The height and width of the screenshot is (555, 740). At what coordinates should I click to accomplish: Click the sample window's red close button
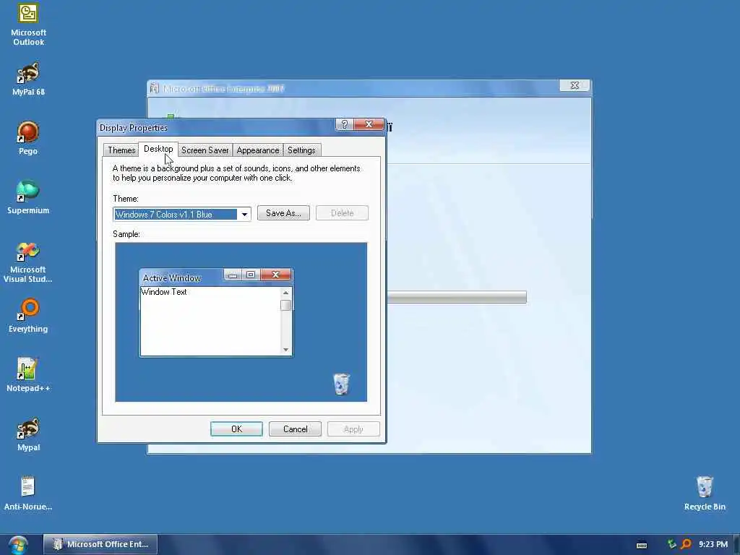point(275,275)
